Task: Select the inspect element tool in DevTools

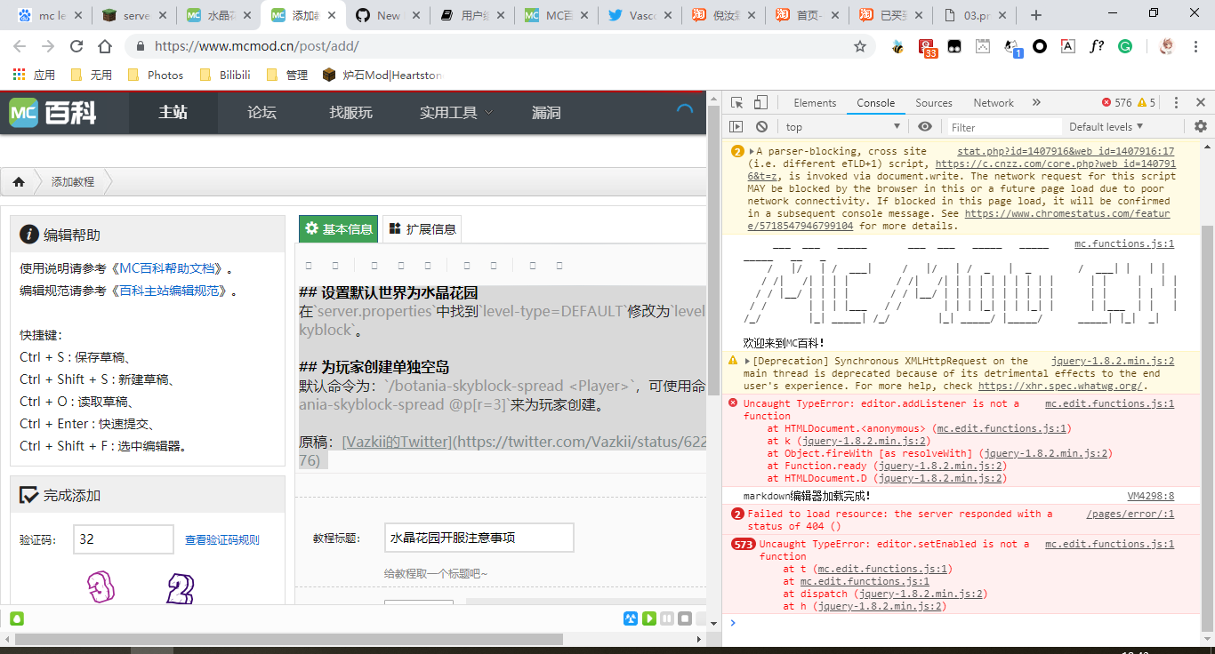Action: [735, 102]
